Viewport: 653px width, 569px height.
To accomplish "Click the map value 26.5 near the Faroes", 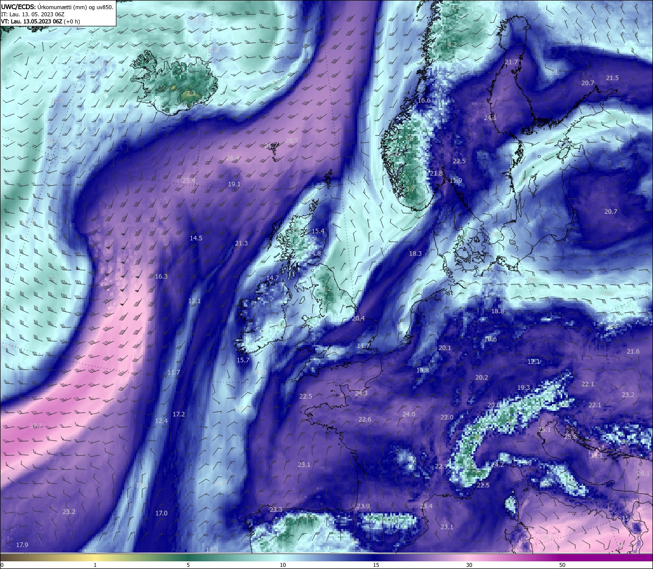I will coord(292,141).
